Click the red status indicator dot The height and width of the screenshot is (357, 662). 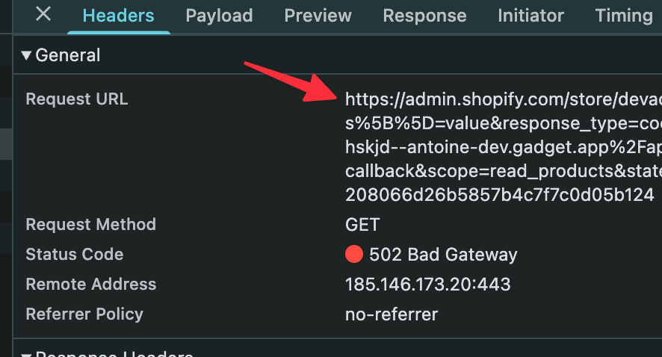tap(354, 254)
